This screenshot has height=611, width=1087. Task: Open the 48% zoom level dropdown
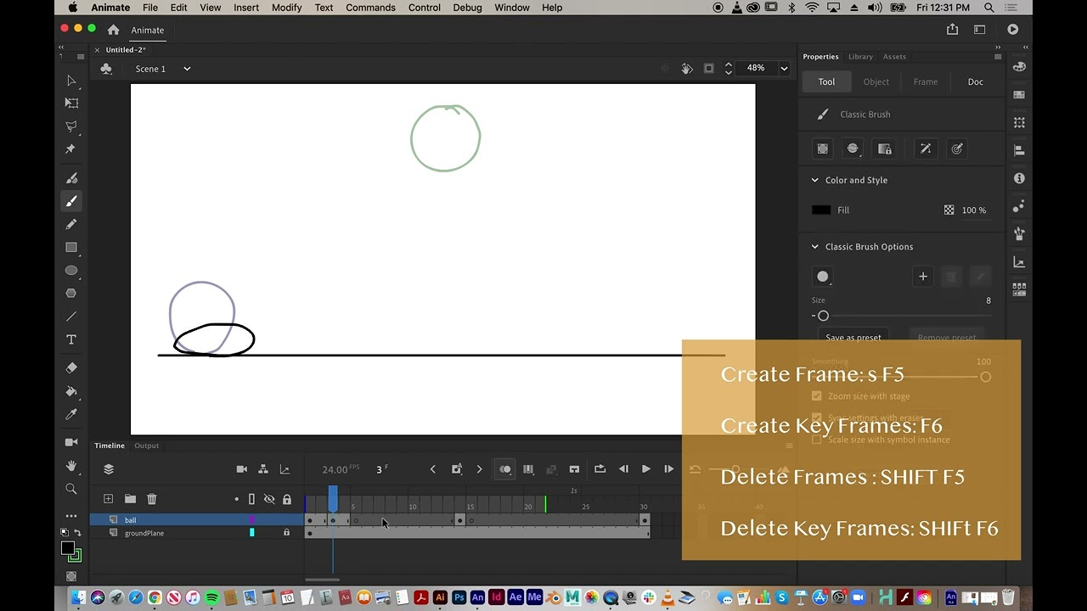[784, 69]
